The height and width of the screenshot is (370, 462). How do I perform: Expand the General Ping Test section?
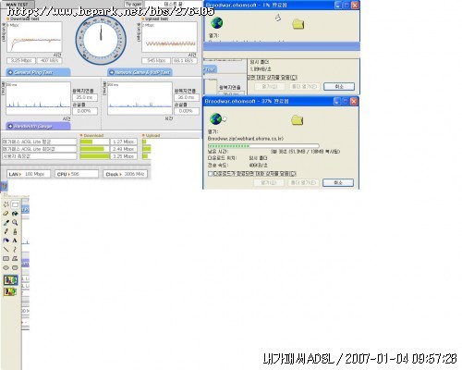click(38, 72)
